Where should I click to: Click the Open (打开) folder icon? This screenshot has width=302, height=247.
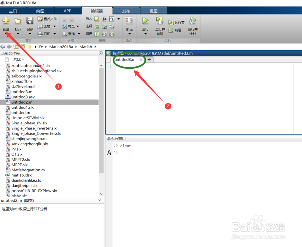[18, 21]
